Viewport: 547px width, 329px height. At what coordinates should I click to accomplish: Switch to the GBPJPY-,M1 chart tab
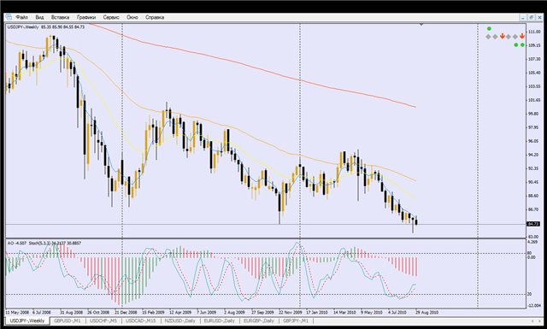[296, 320]
